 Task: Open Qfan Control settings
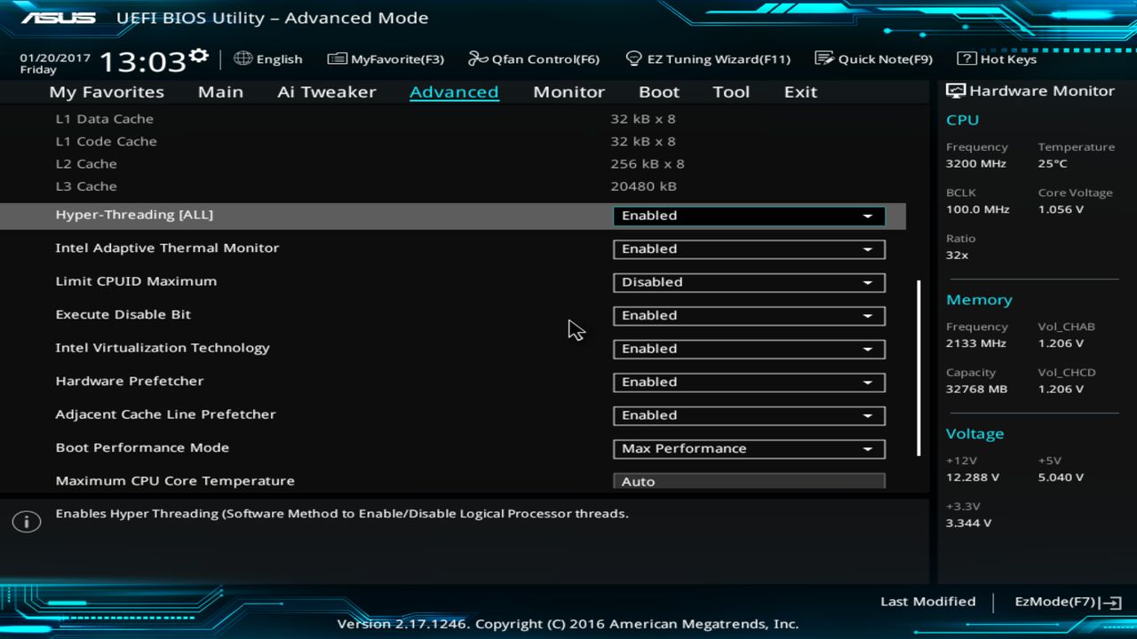pos(534,59)
